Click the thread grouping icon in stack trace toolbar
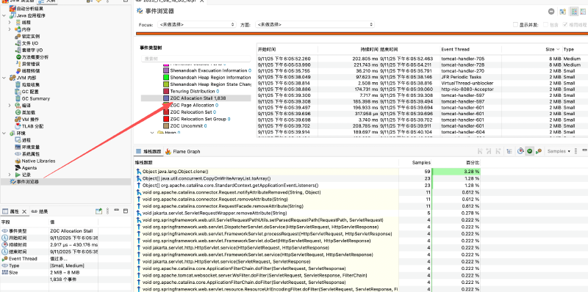This screenshot has width=588, height=292. (x=539, y=151)
